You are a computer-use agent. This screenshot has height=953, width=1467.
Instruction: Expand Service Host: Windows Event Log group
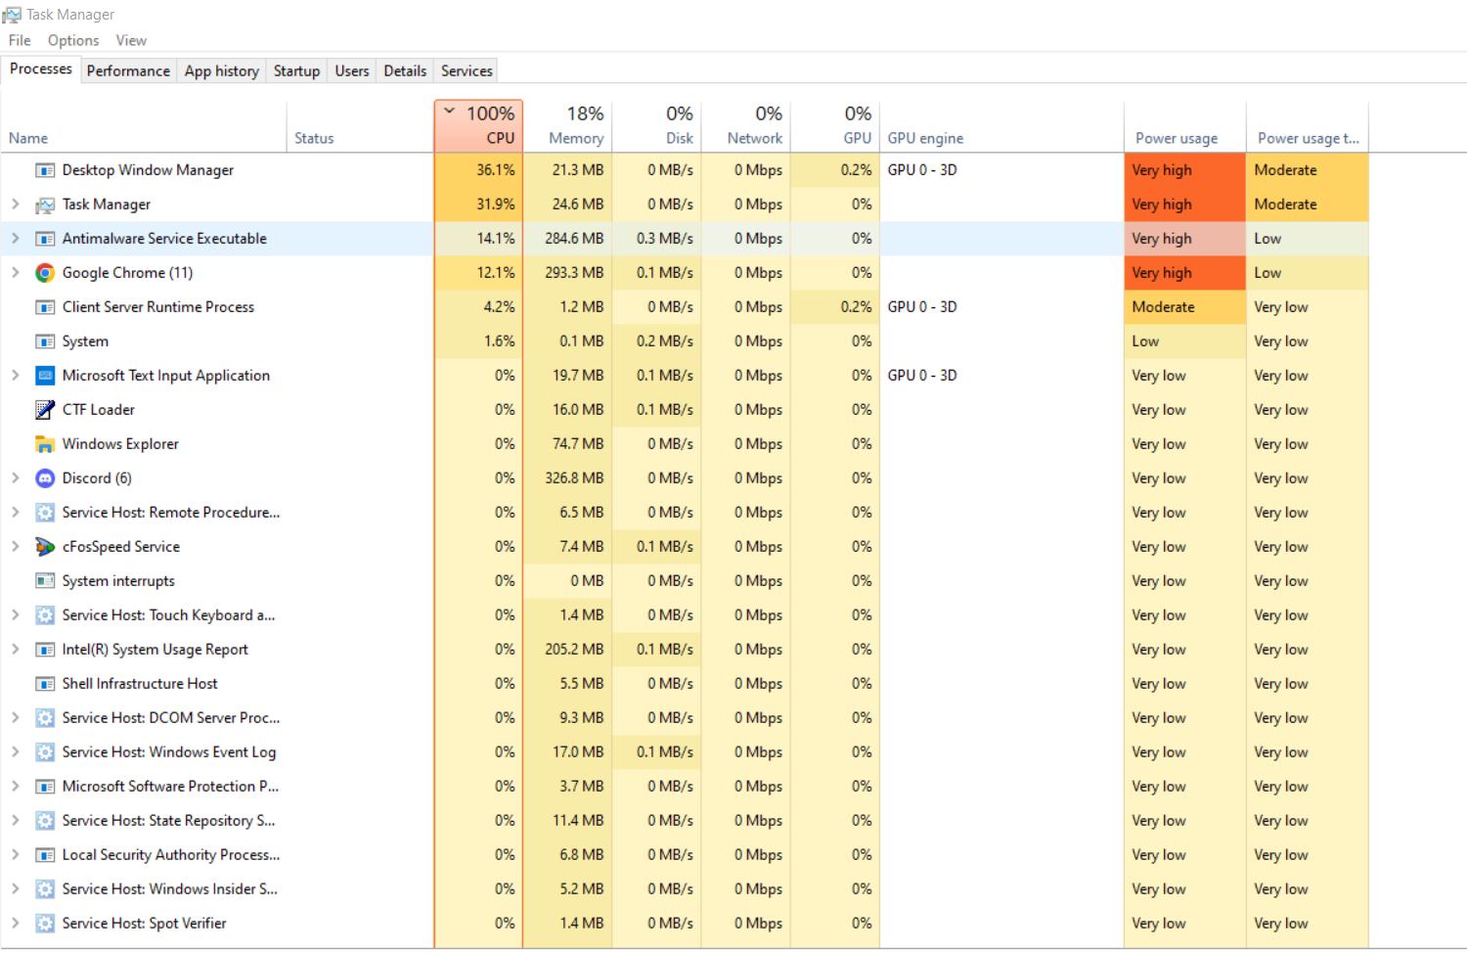15,752
